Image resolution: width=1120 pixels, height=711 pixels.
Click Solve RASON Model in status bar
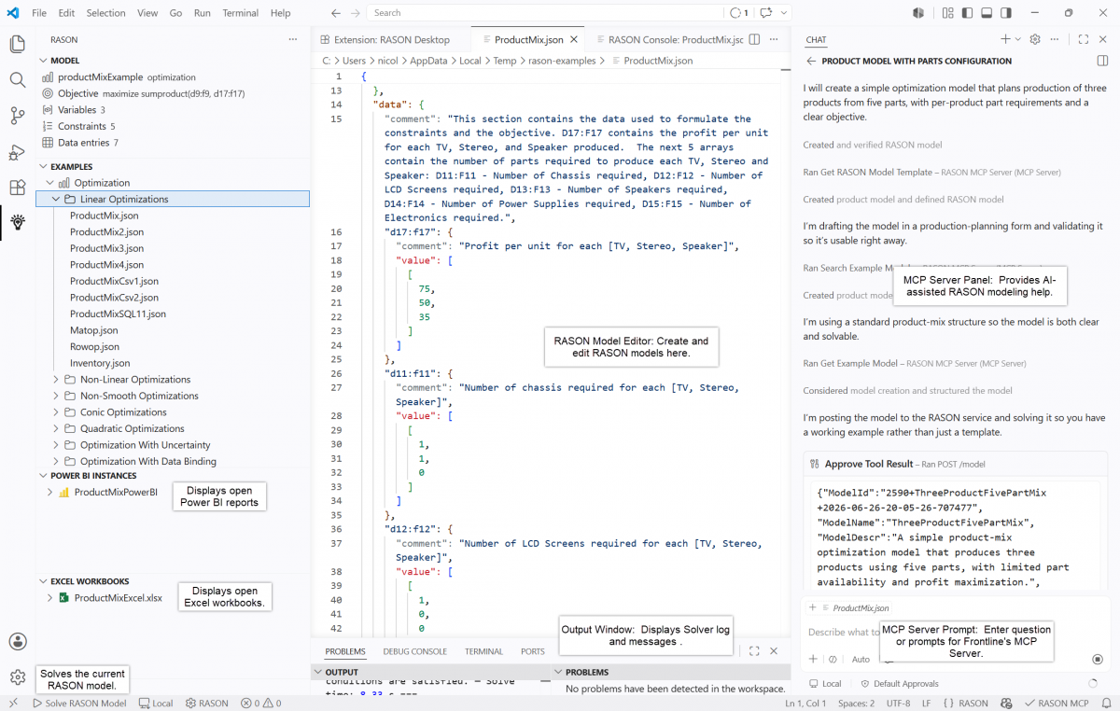tap(78, 704)
